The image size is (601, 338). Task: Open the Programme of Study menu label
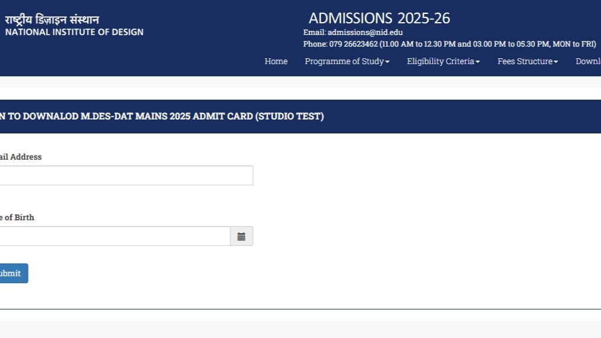click(x=344, y=61)
